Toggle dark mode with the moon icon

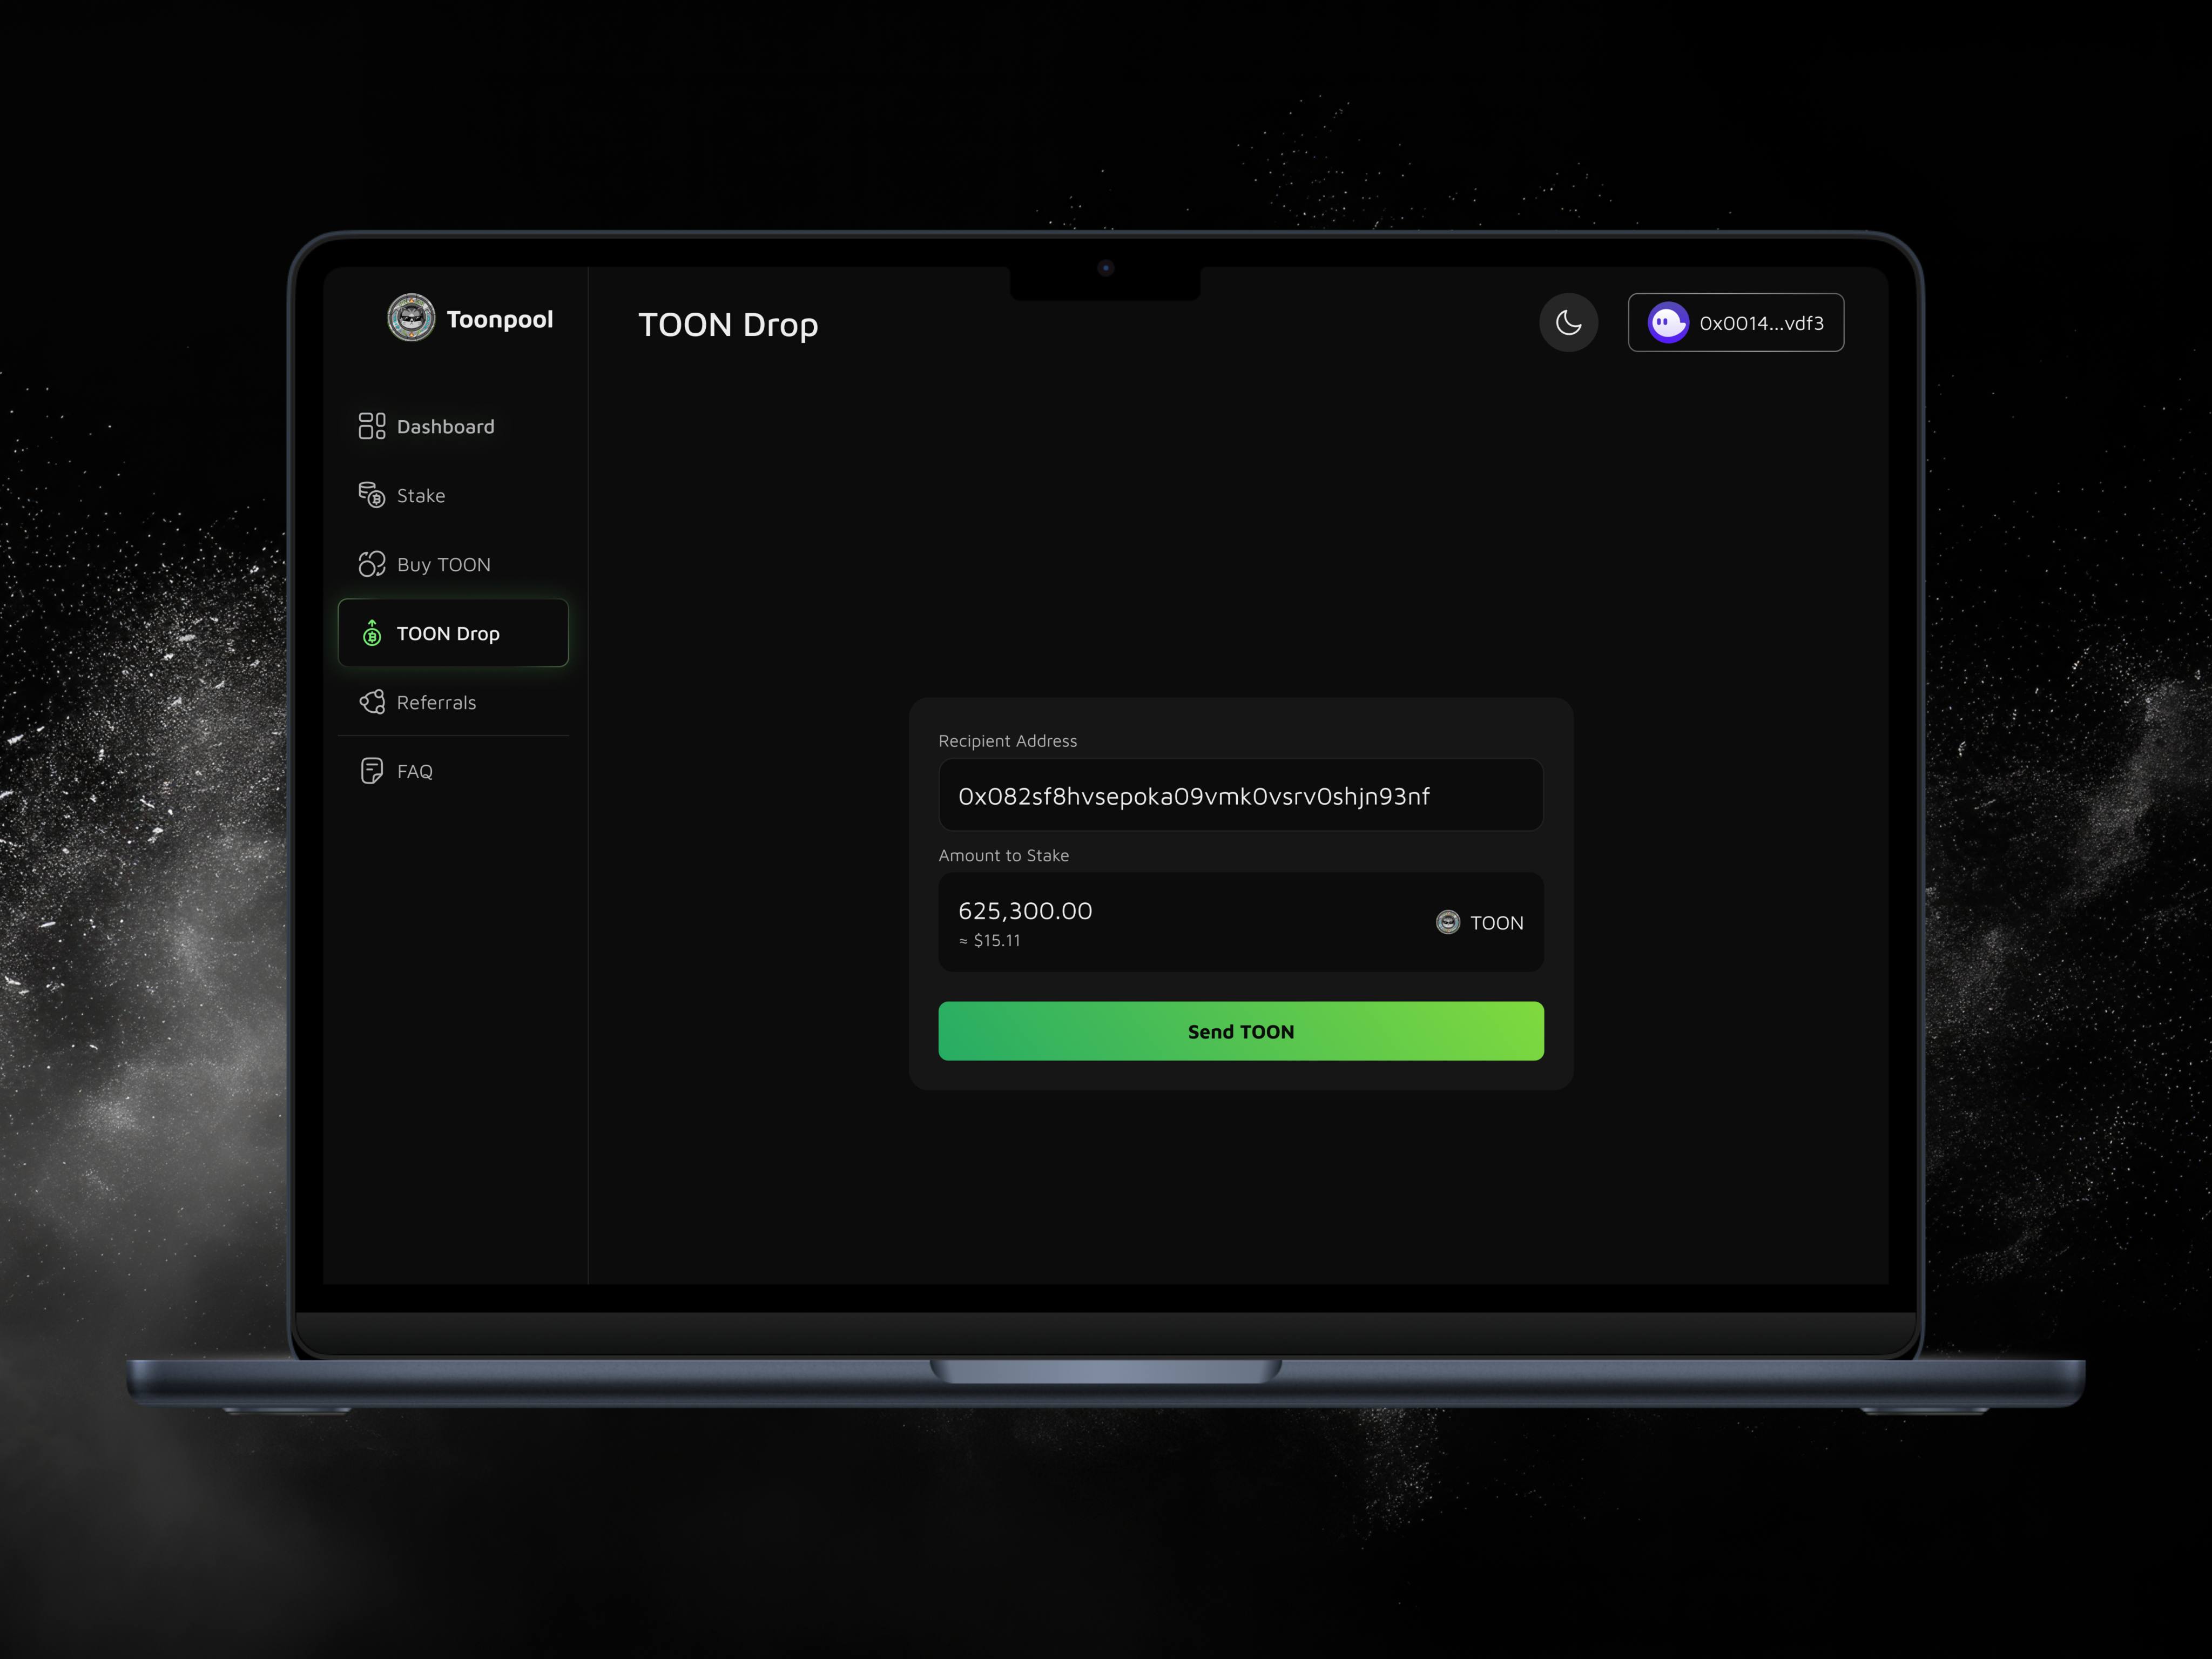point(1568,322)
